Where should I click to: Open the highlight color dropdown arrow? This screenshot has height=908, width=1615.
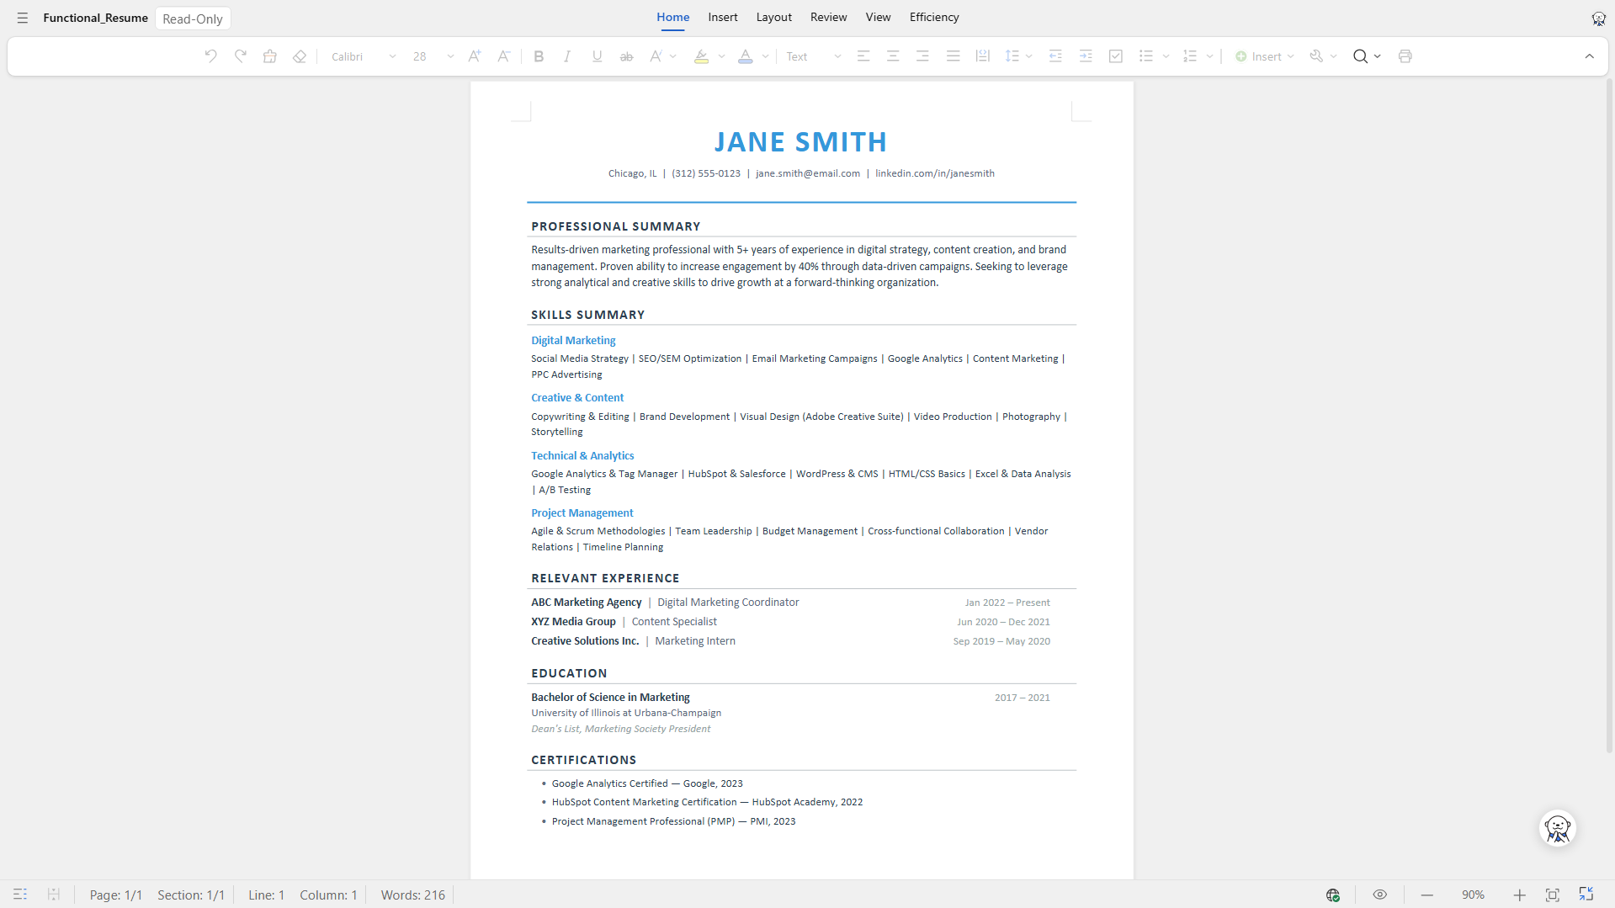[721, 56]
